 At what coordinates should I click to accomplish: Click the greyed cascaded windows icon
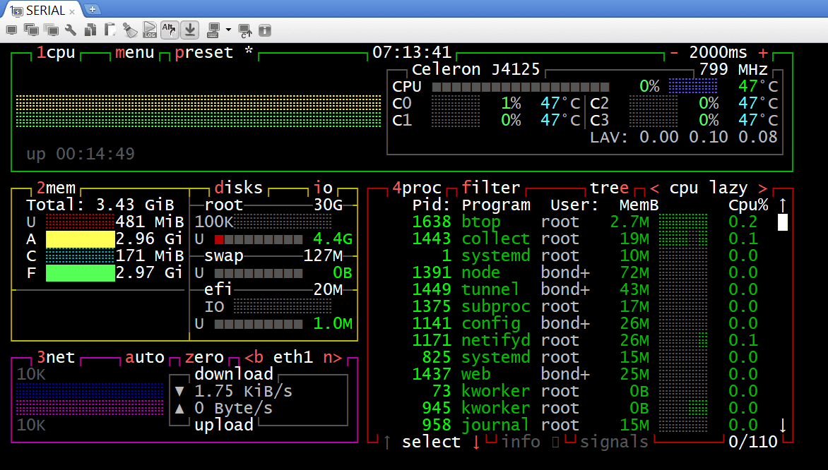click(x=52, y=30)
